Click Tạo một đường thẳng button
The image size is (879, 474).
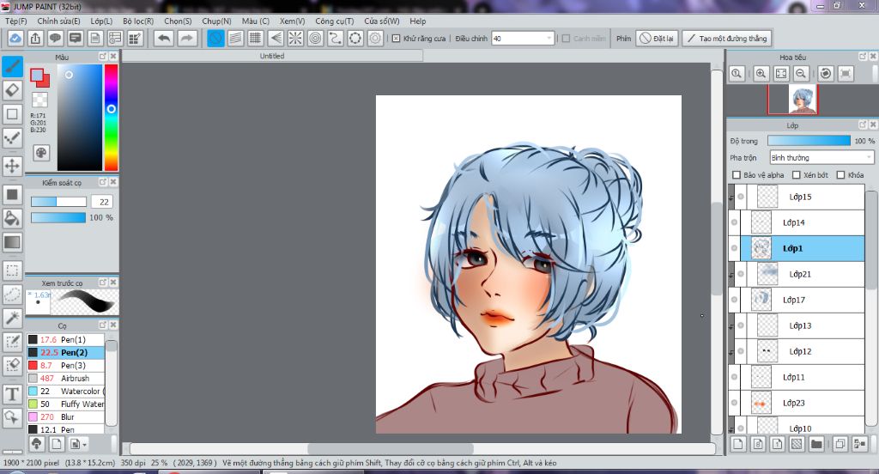[x=727, y=38]
